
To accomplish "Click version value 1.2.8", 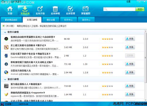I will click(86, 73).
